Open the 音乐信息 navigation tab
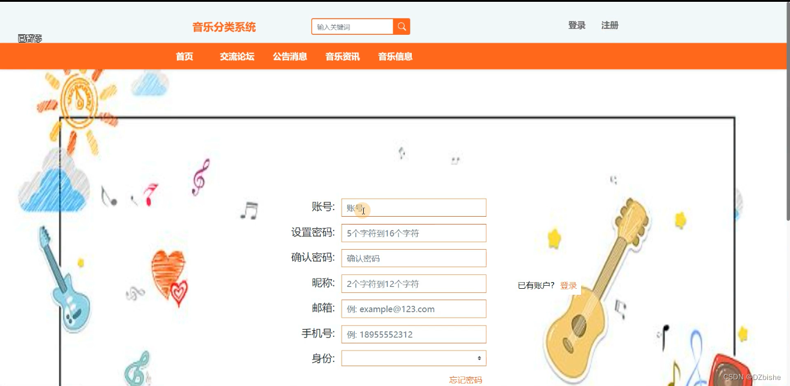The height and width of the screenshot is (386, 790). pos(395,56)
